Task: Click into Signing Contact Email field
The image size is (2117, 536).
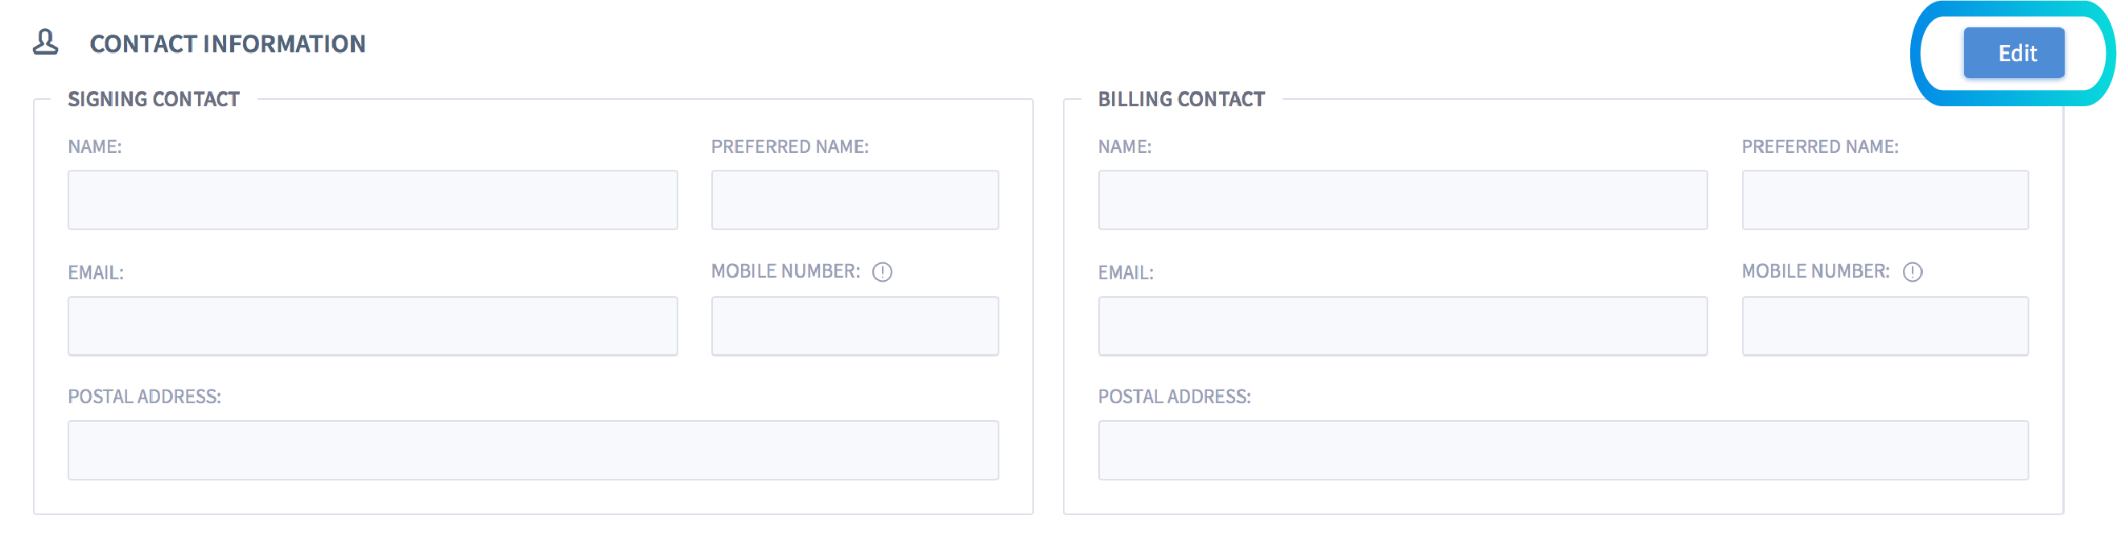Action: tap(373, 327)
